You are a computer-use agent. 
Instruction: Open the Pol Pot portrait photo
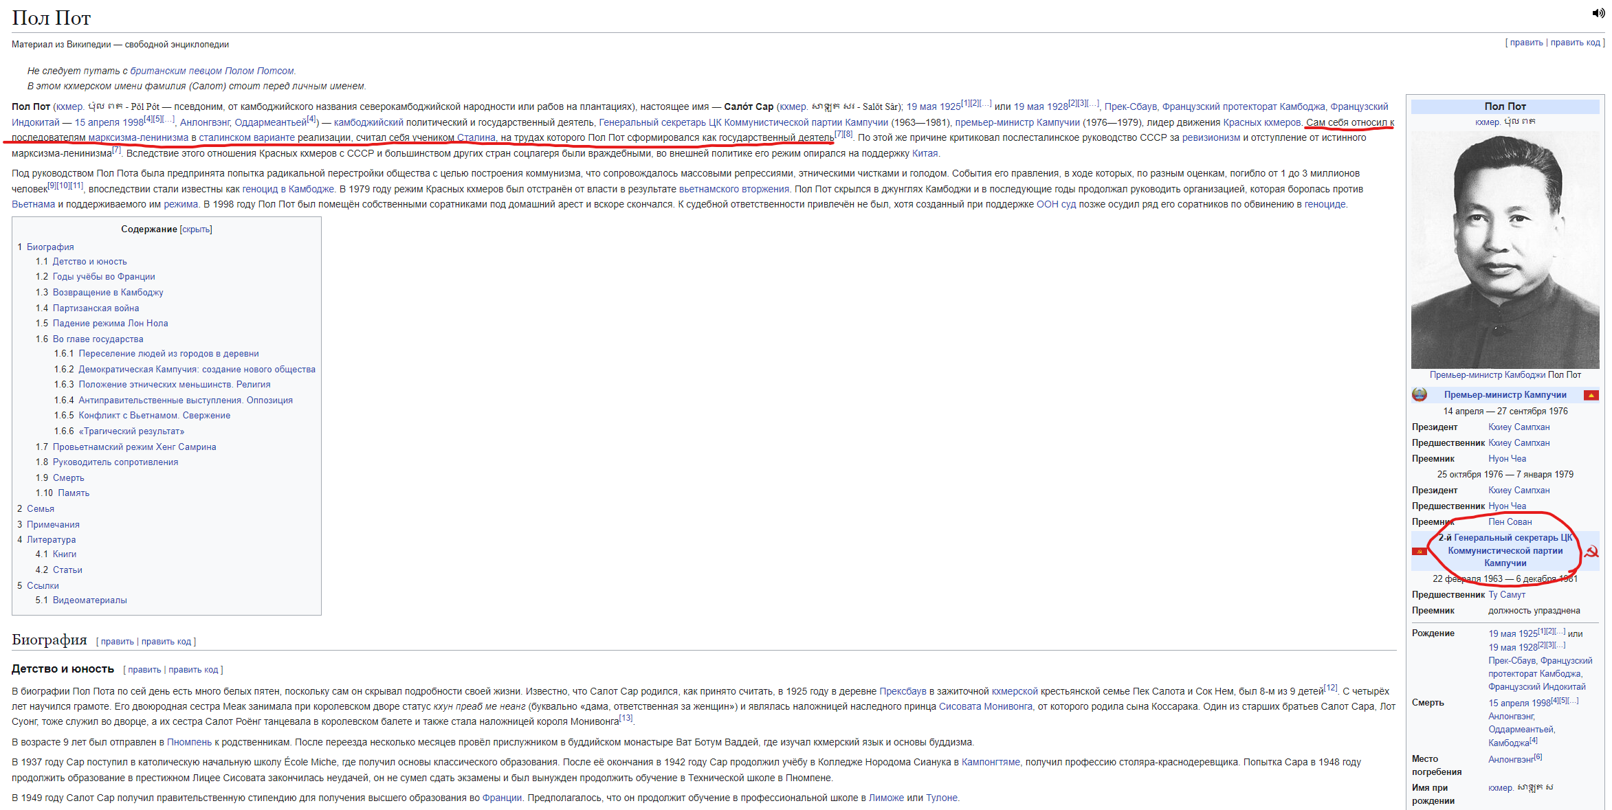click(x=1504, y=251)
